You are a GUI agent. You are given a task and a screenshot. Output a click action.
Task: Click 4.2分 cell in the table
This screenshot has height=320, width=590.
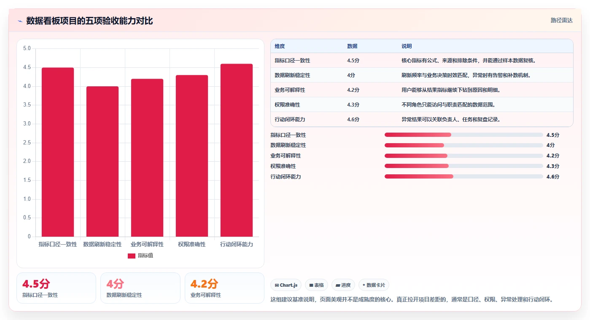click(x=353, y=90)
